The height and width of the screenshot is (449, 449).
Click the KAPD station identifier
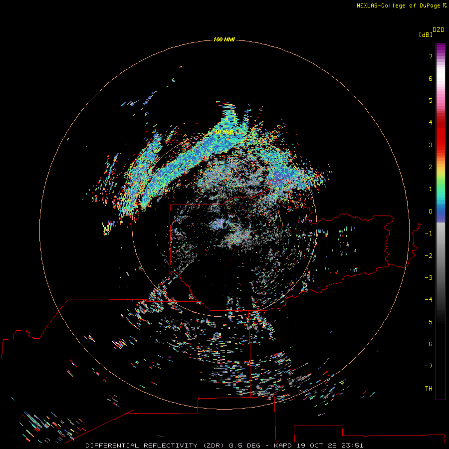point(283,446)
